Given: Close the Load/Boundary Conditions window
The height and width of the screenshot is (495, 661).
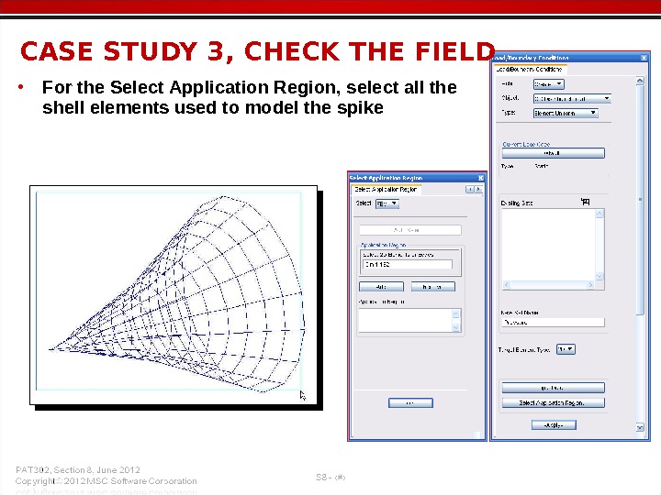Looking at the screenshot, I should pyautogui.click(x=644, y=58).
